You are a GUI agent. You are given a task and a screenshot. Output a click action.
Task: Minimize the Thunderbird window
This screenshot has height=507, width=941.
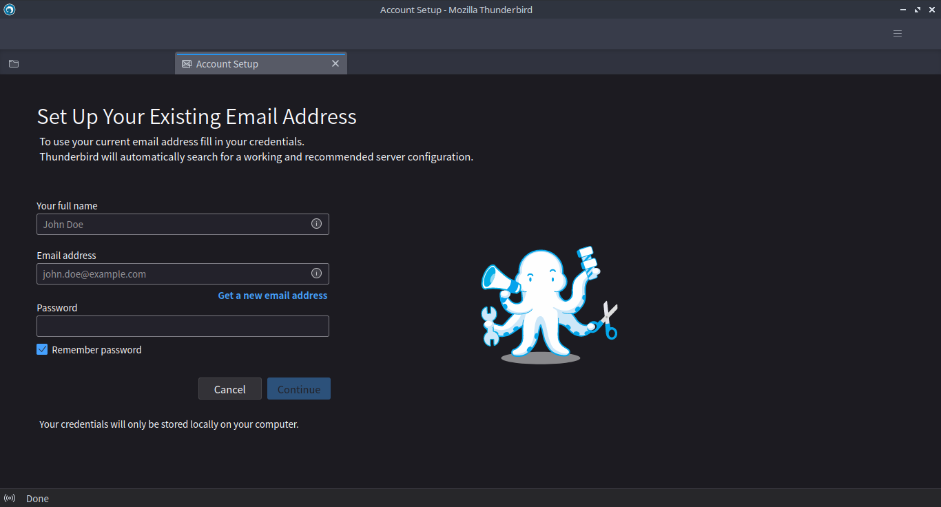click(x=903, y=10)
